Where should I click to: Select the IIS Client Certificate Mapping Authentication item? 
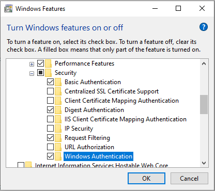(126, 119)
